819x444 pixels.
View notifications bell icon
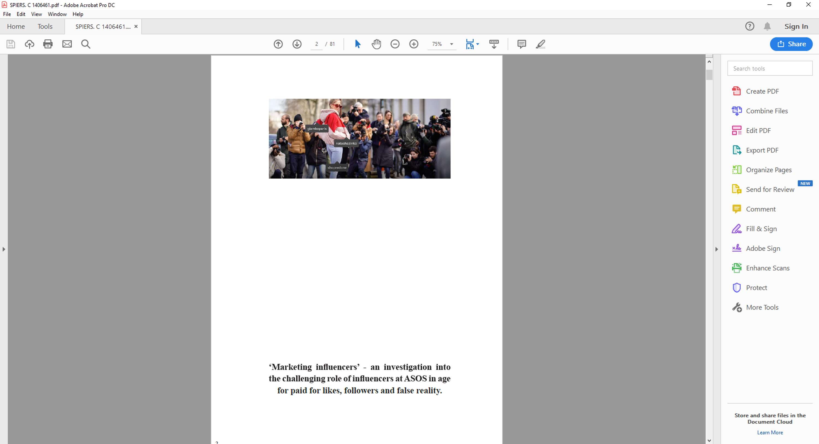767,26
